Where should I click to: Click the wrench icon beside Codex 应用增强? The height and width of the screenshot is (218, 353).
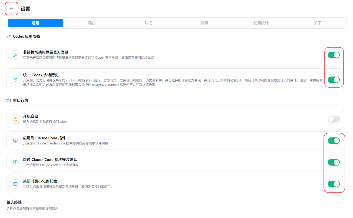9,36
